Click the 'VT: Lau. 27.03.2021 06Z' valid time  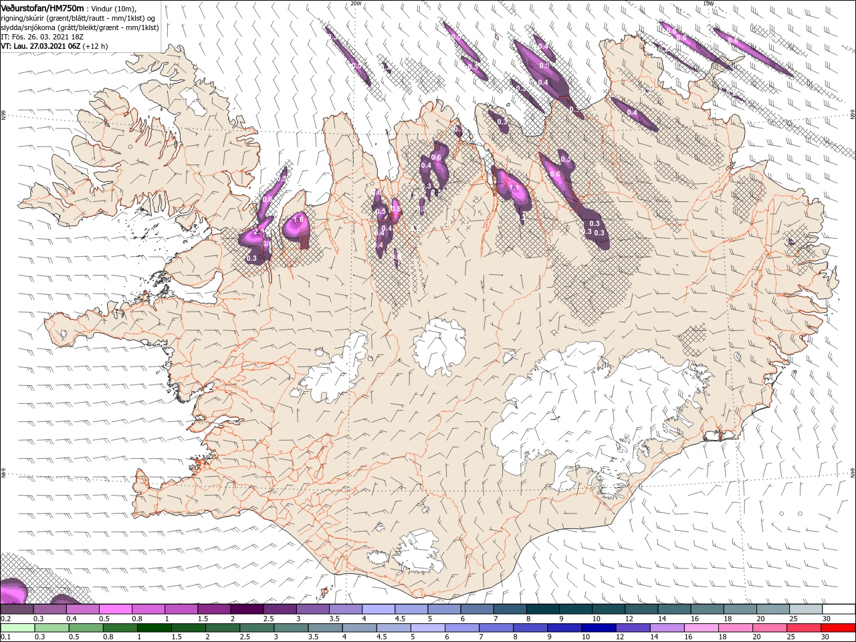40,46
